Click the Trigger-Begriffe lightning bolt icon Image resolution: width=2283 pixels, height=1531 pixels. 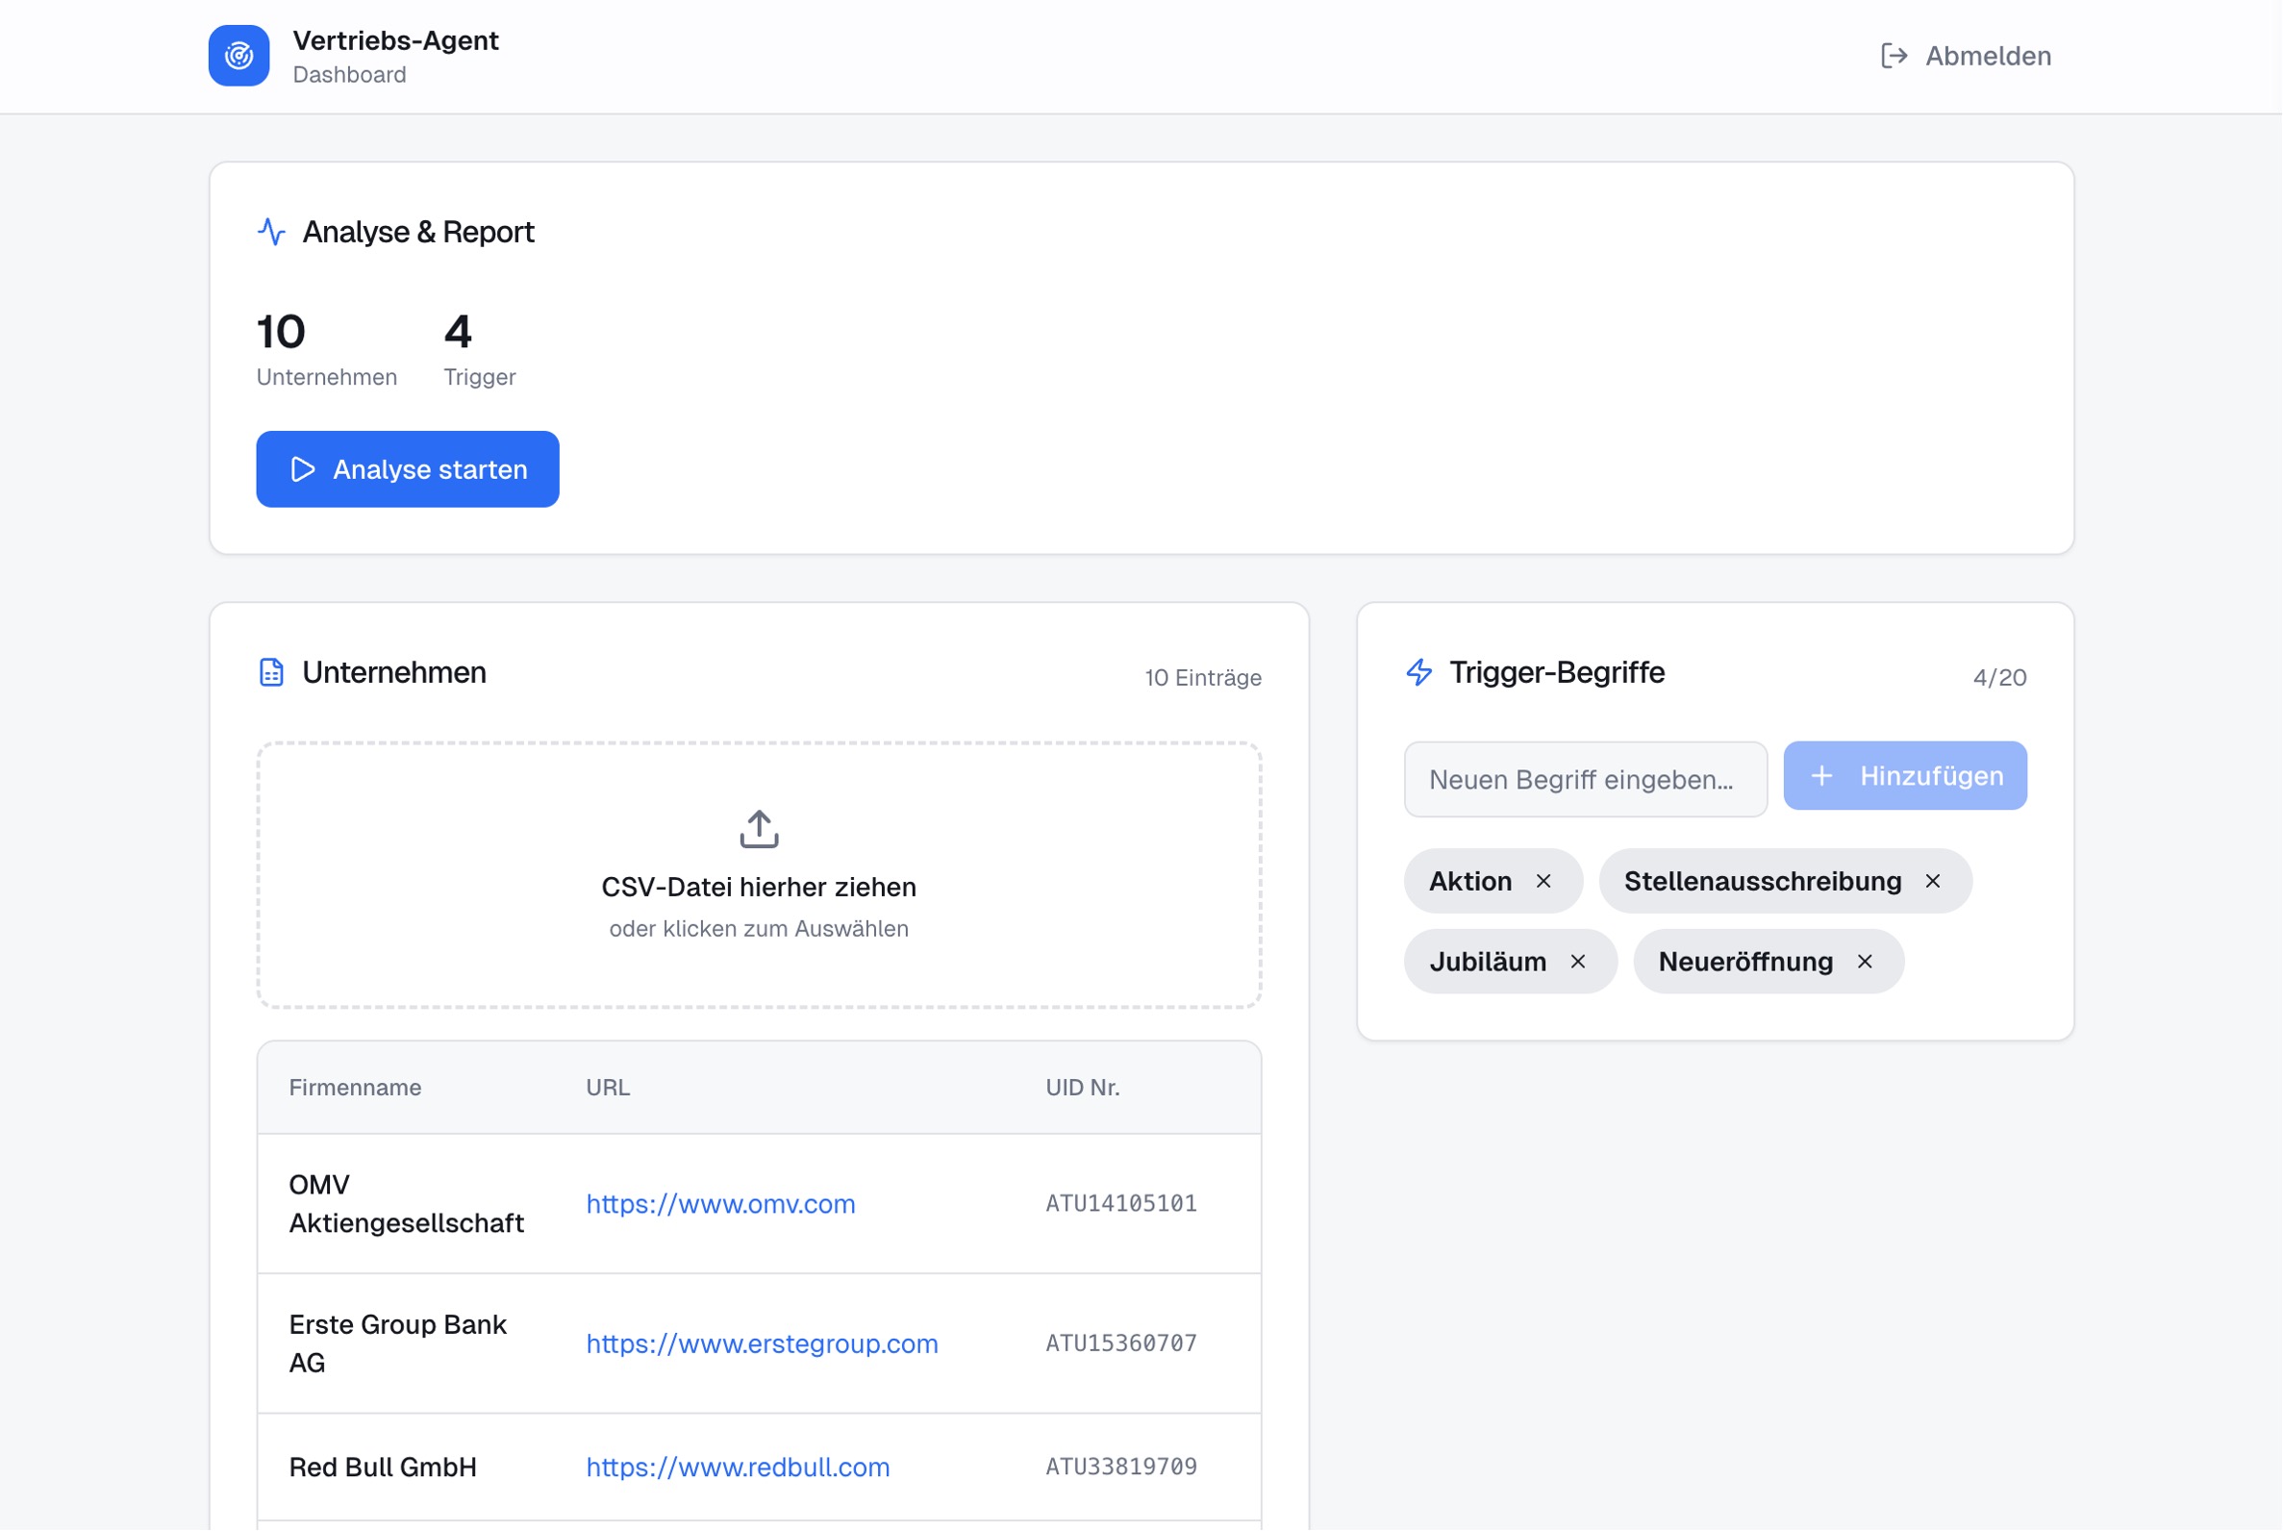[1418, 672]
